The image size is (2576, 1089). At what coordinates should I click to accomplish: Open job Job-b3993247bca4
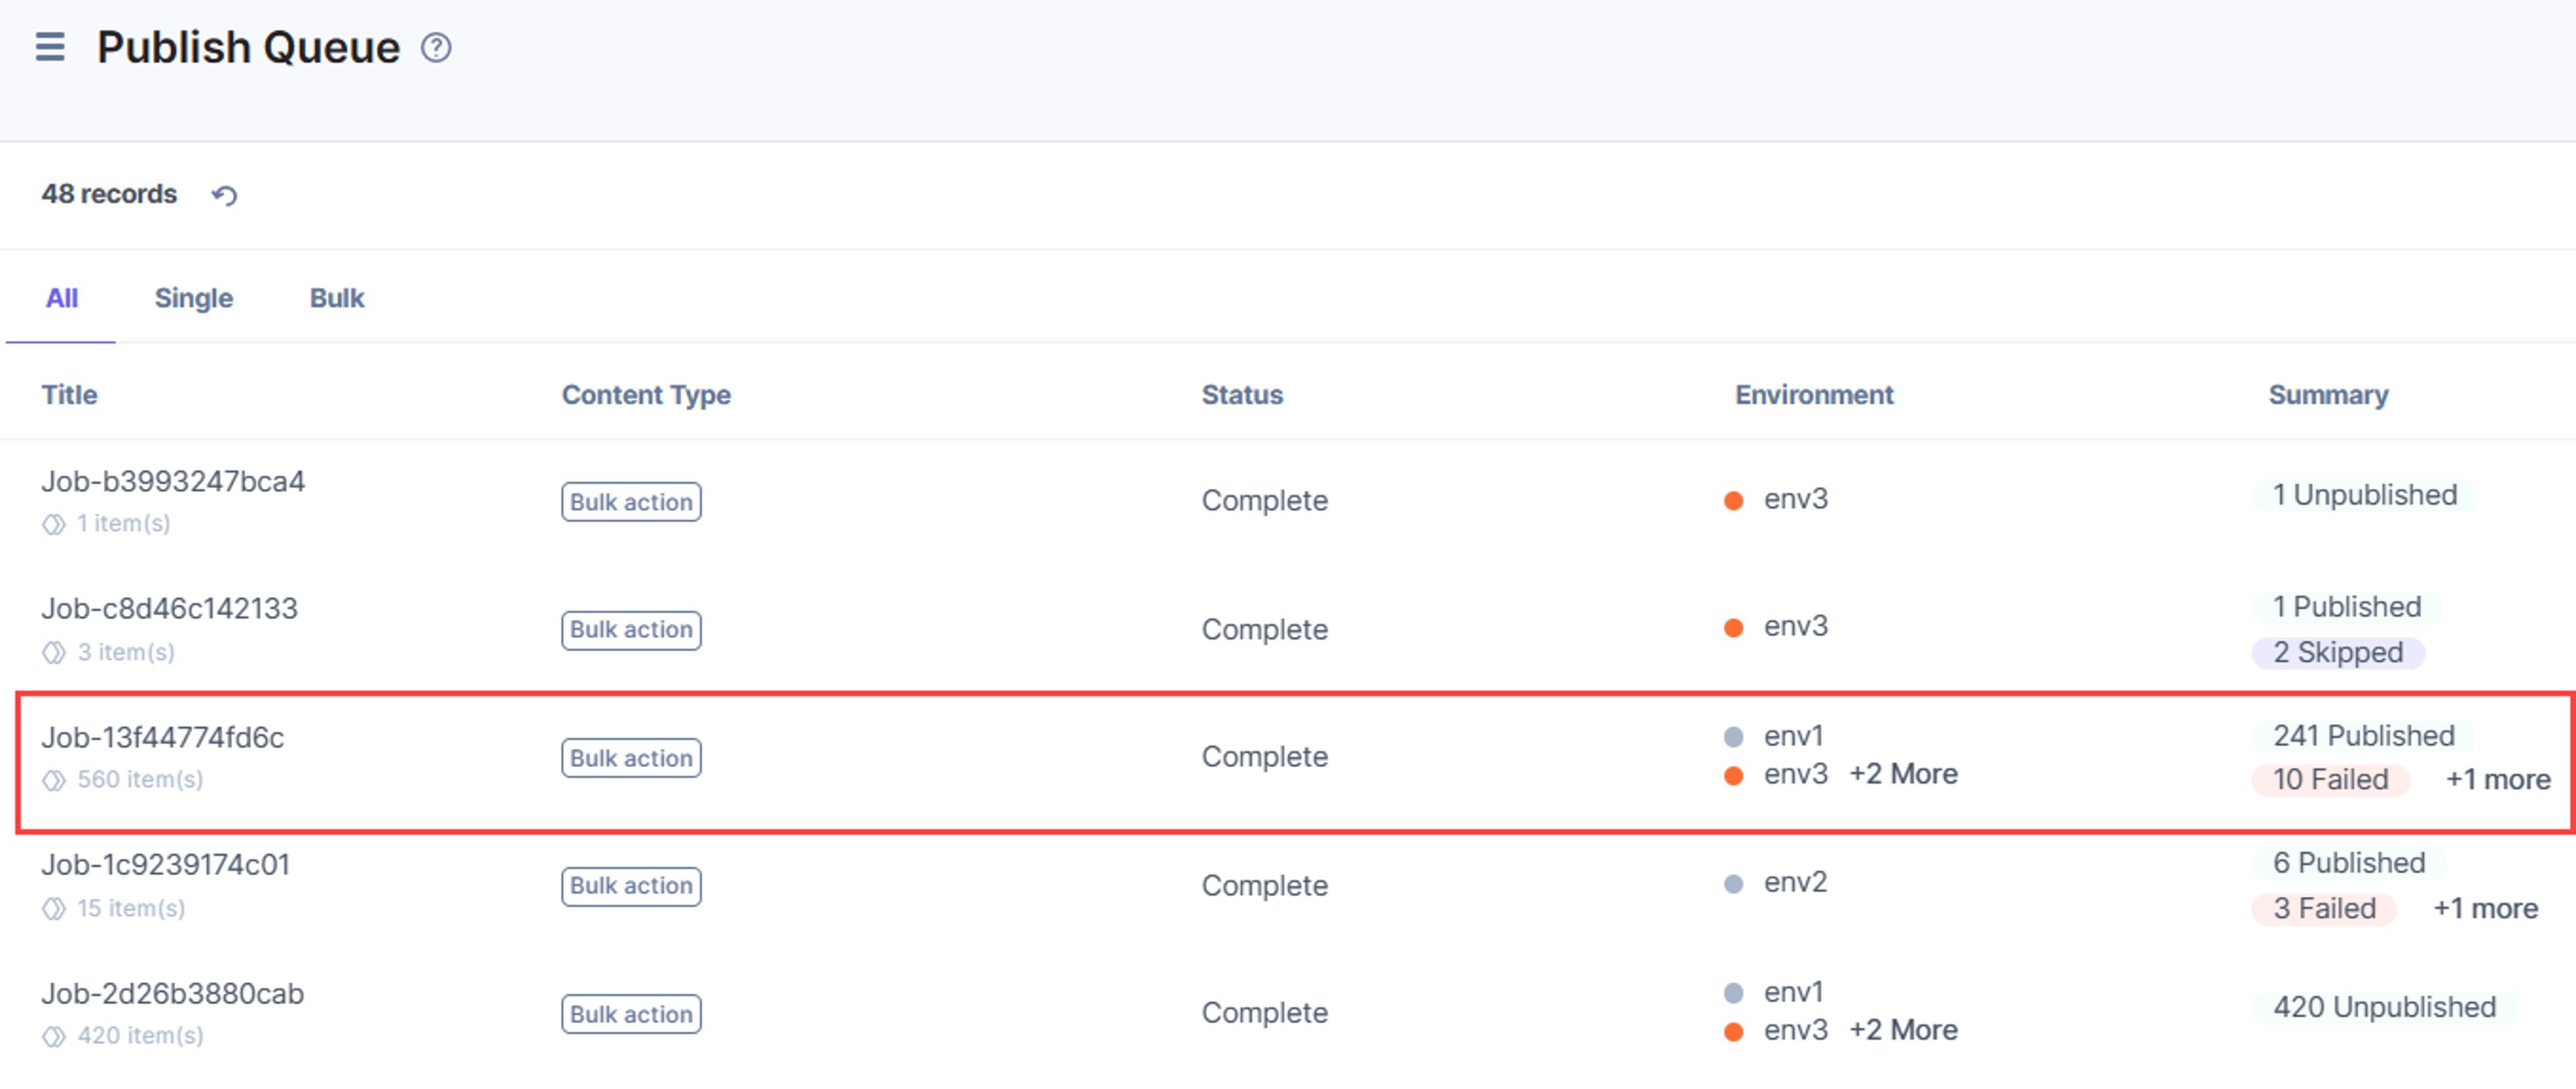click(x=173, y=482)
